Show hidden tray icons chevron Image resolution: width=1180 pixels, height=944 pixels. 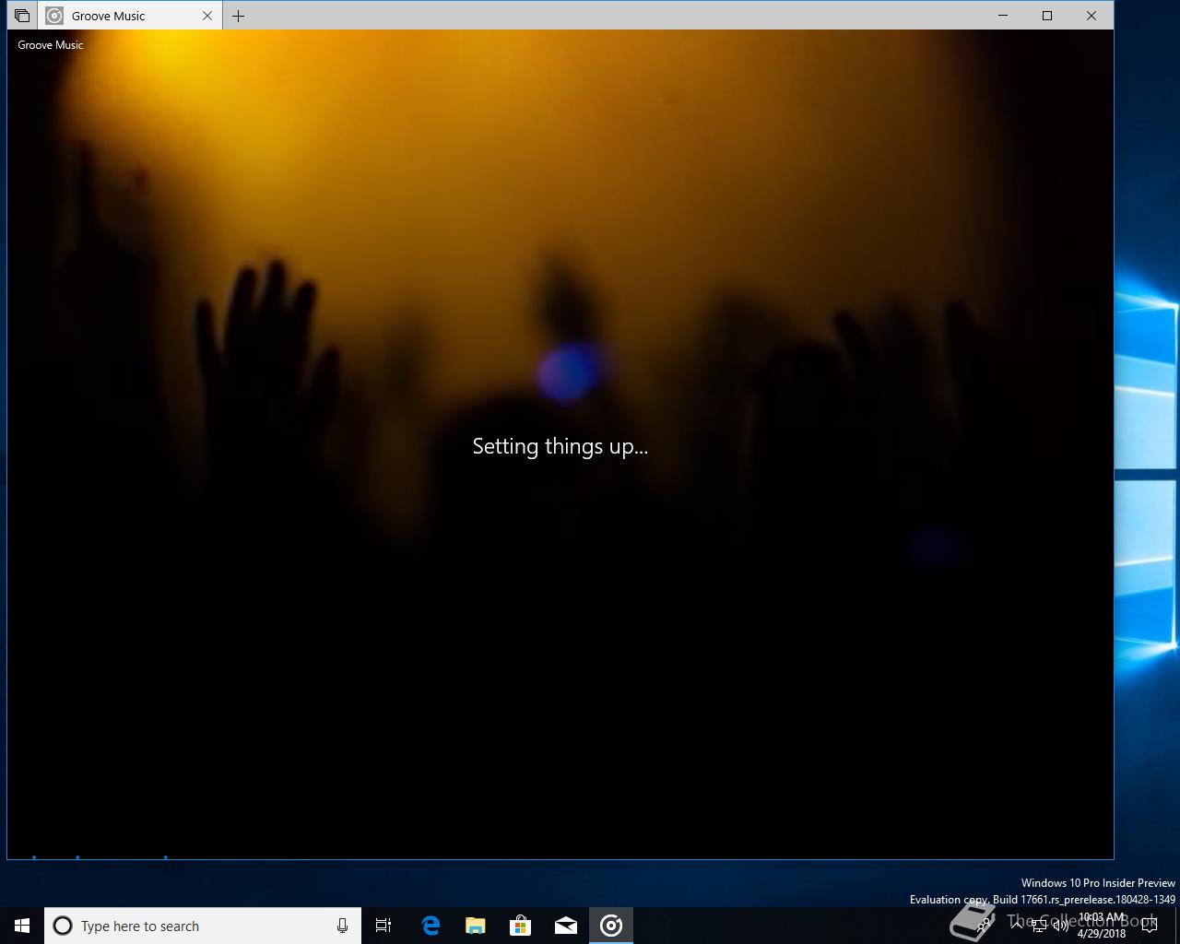pos(1016,926)
